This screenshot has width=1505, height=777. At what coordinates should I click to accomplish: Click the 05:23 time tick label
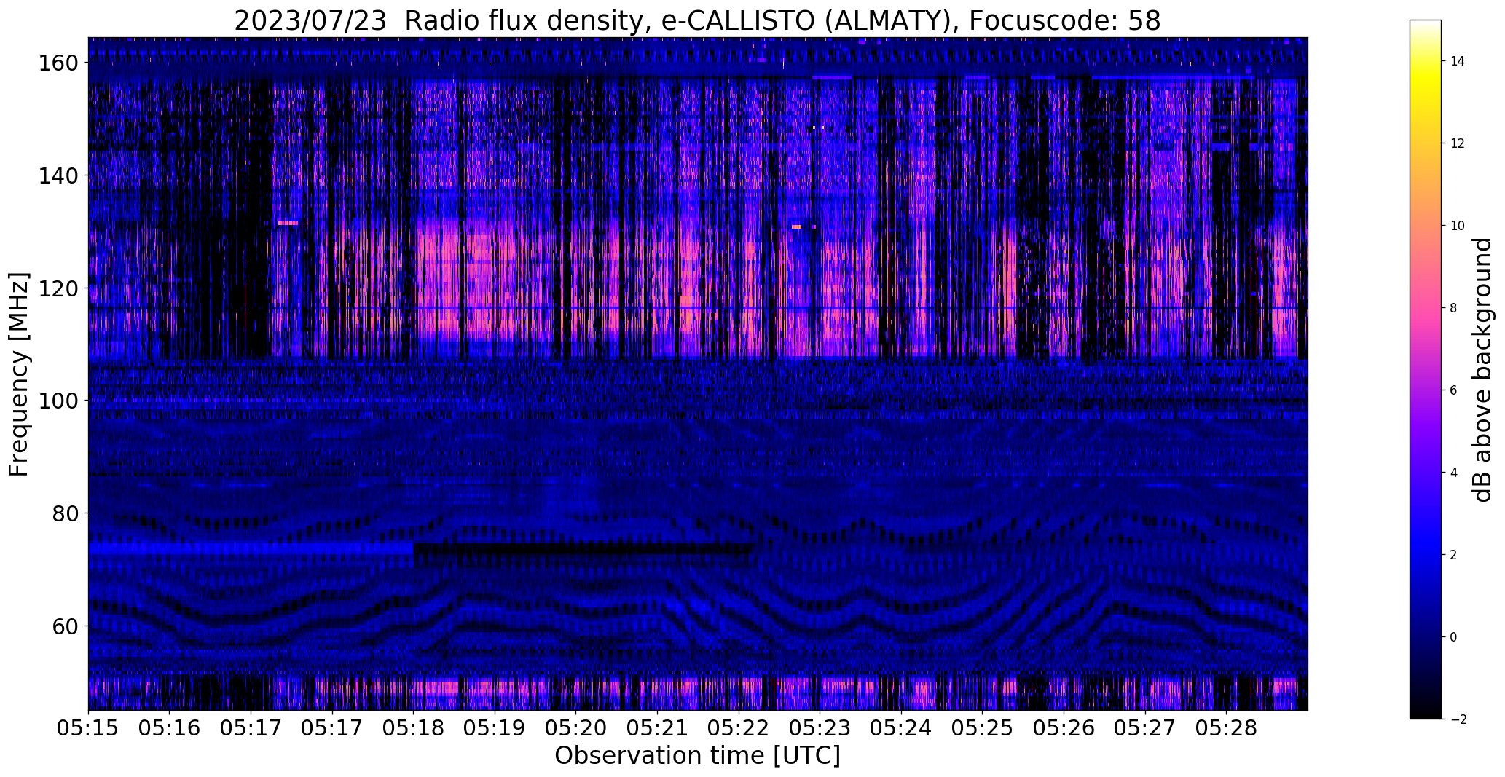pos(820,728)
